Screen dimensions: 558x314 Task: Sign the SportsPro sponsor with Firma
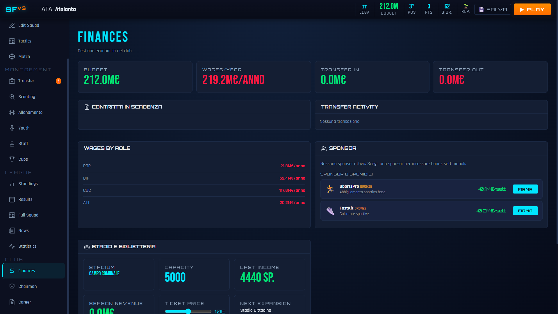[x=525, y=189]
